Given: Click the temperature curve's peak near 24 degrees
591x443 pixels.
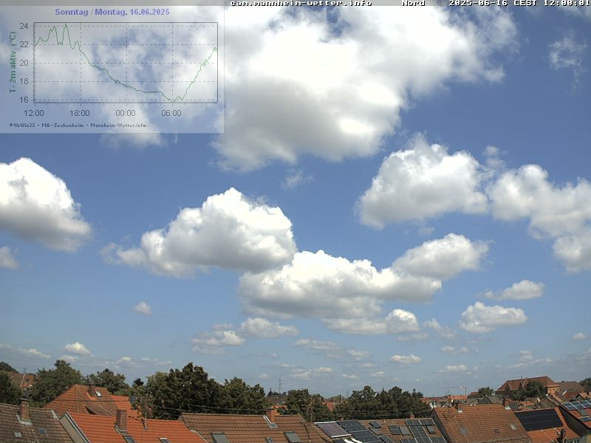Looking at the screenshot, I should pos(65,24).
